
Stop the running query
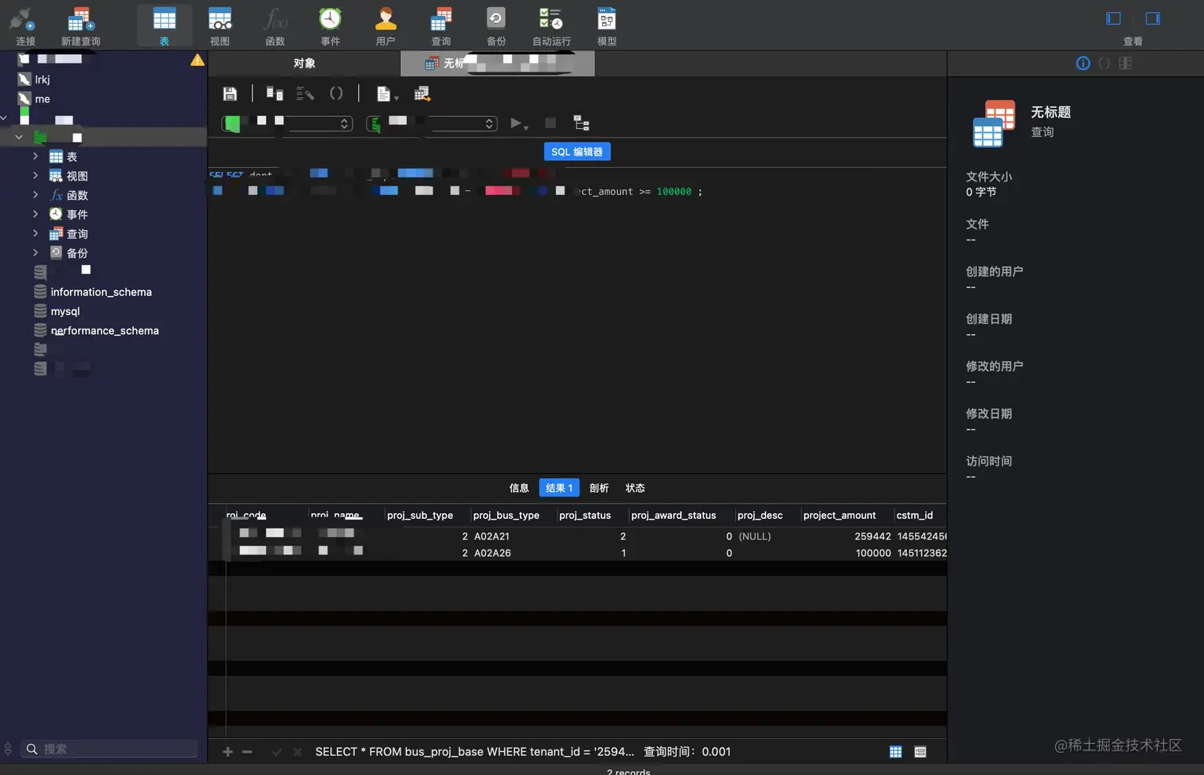click(x=550, y=123)
